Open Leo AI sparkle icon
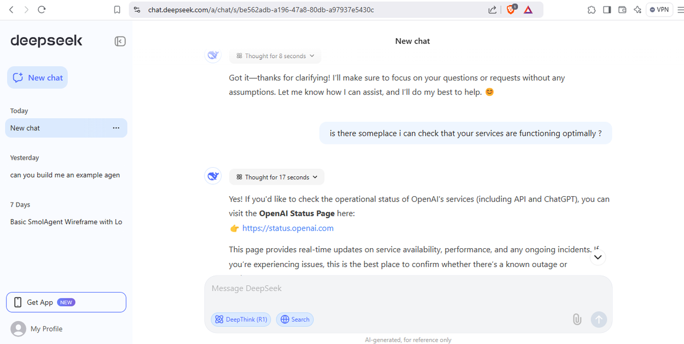Image resolution: width=684 pixels, height=344 pixels. 637,10
